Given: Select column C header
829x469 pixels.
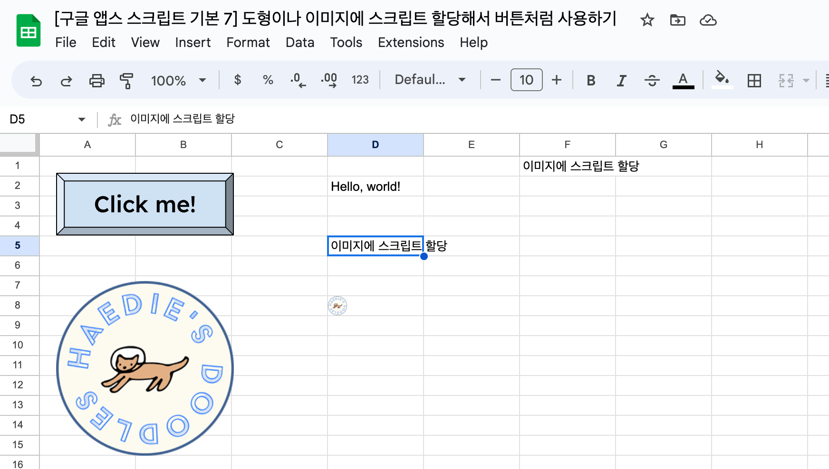Looking at the screenshot, I should point(280,145).
